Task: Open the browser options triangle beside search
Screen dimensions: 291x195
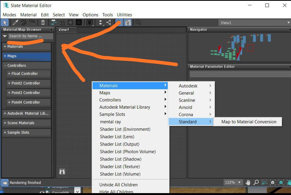Action: click(5, 36)
